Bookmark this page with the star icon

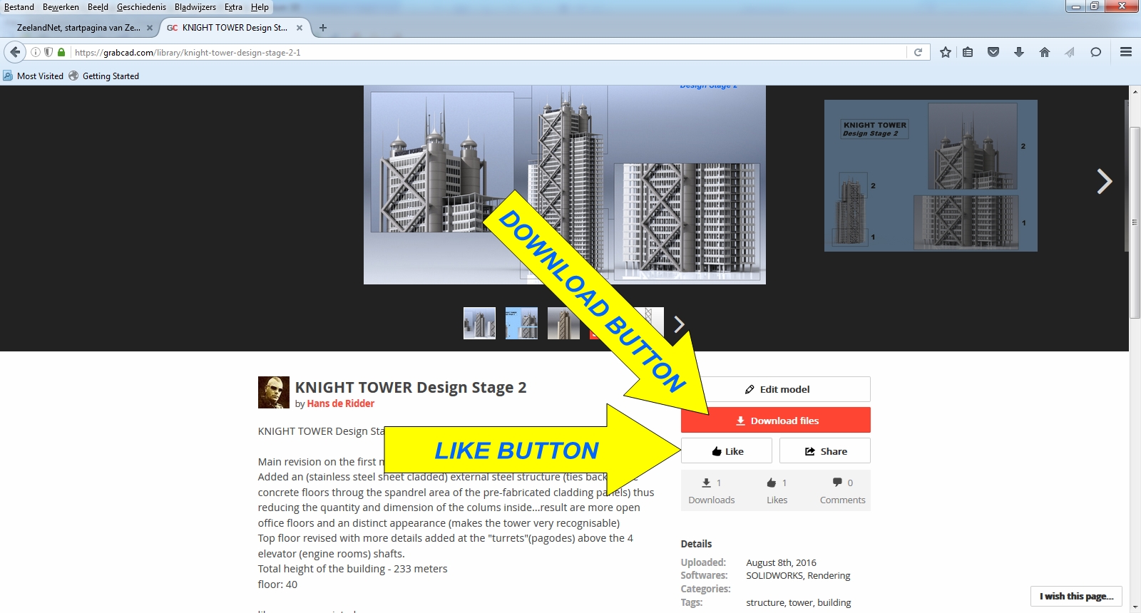tap(946, 52)
